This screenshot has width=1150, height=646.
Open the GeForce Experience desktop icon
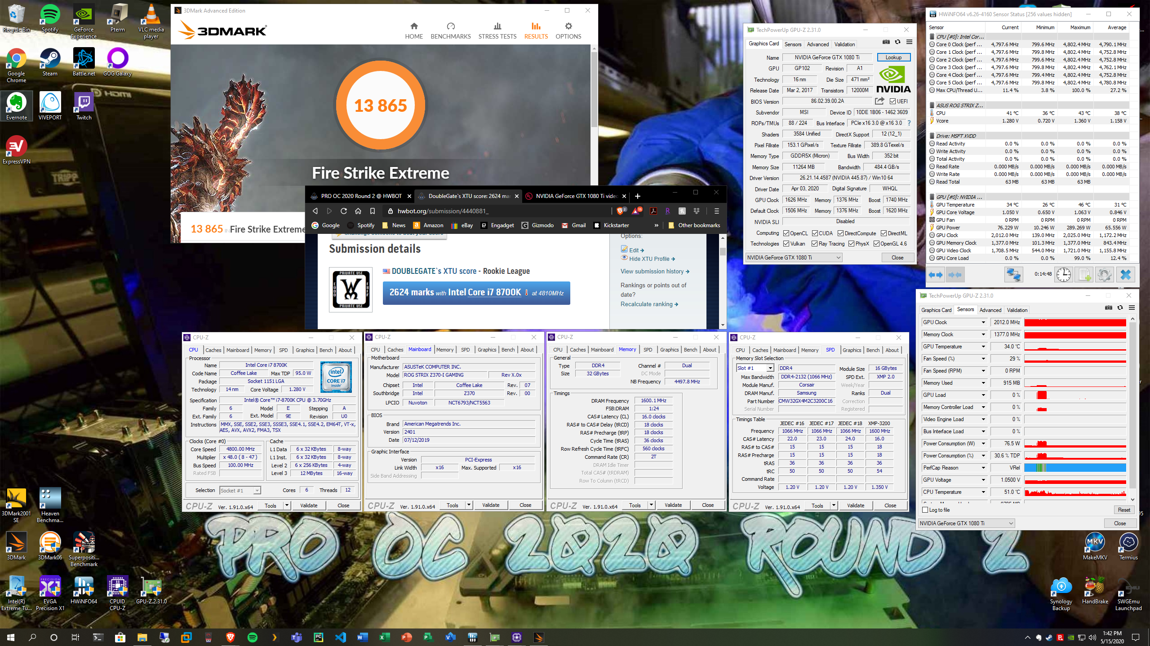(x=84, y=21)
